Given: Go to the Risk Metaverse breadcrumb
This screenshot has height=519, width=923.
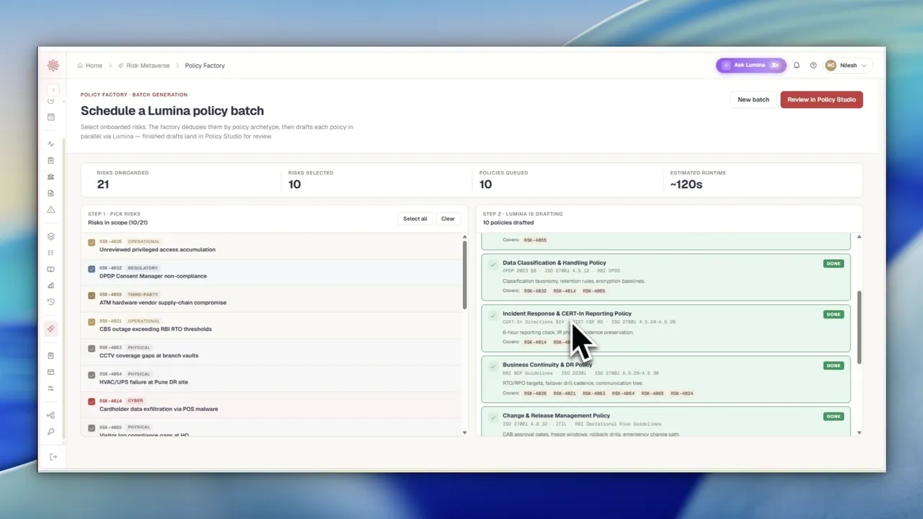Looking at the screenshot, I should [x=148, y=66].
